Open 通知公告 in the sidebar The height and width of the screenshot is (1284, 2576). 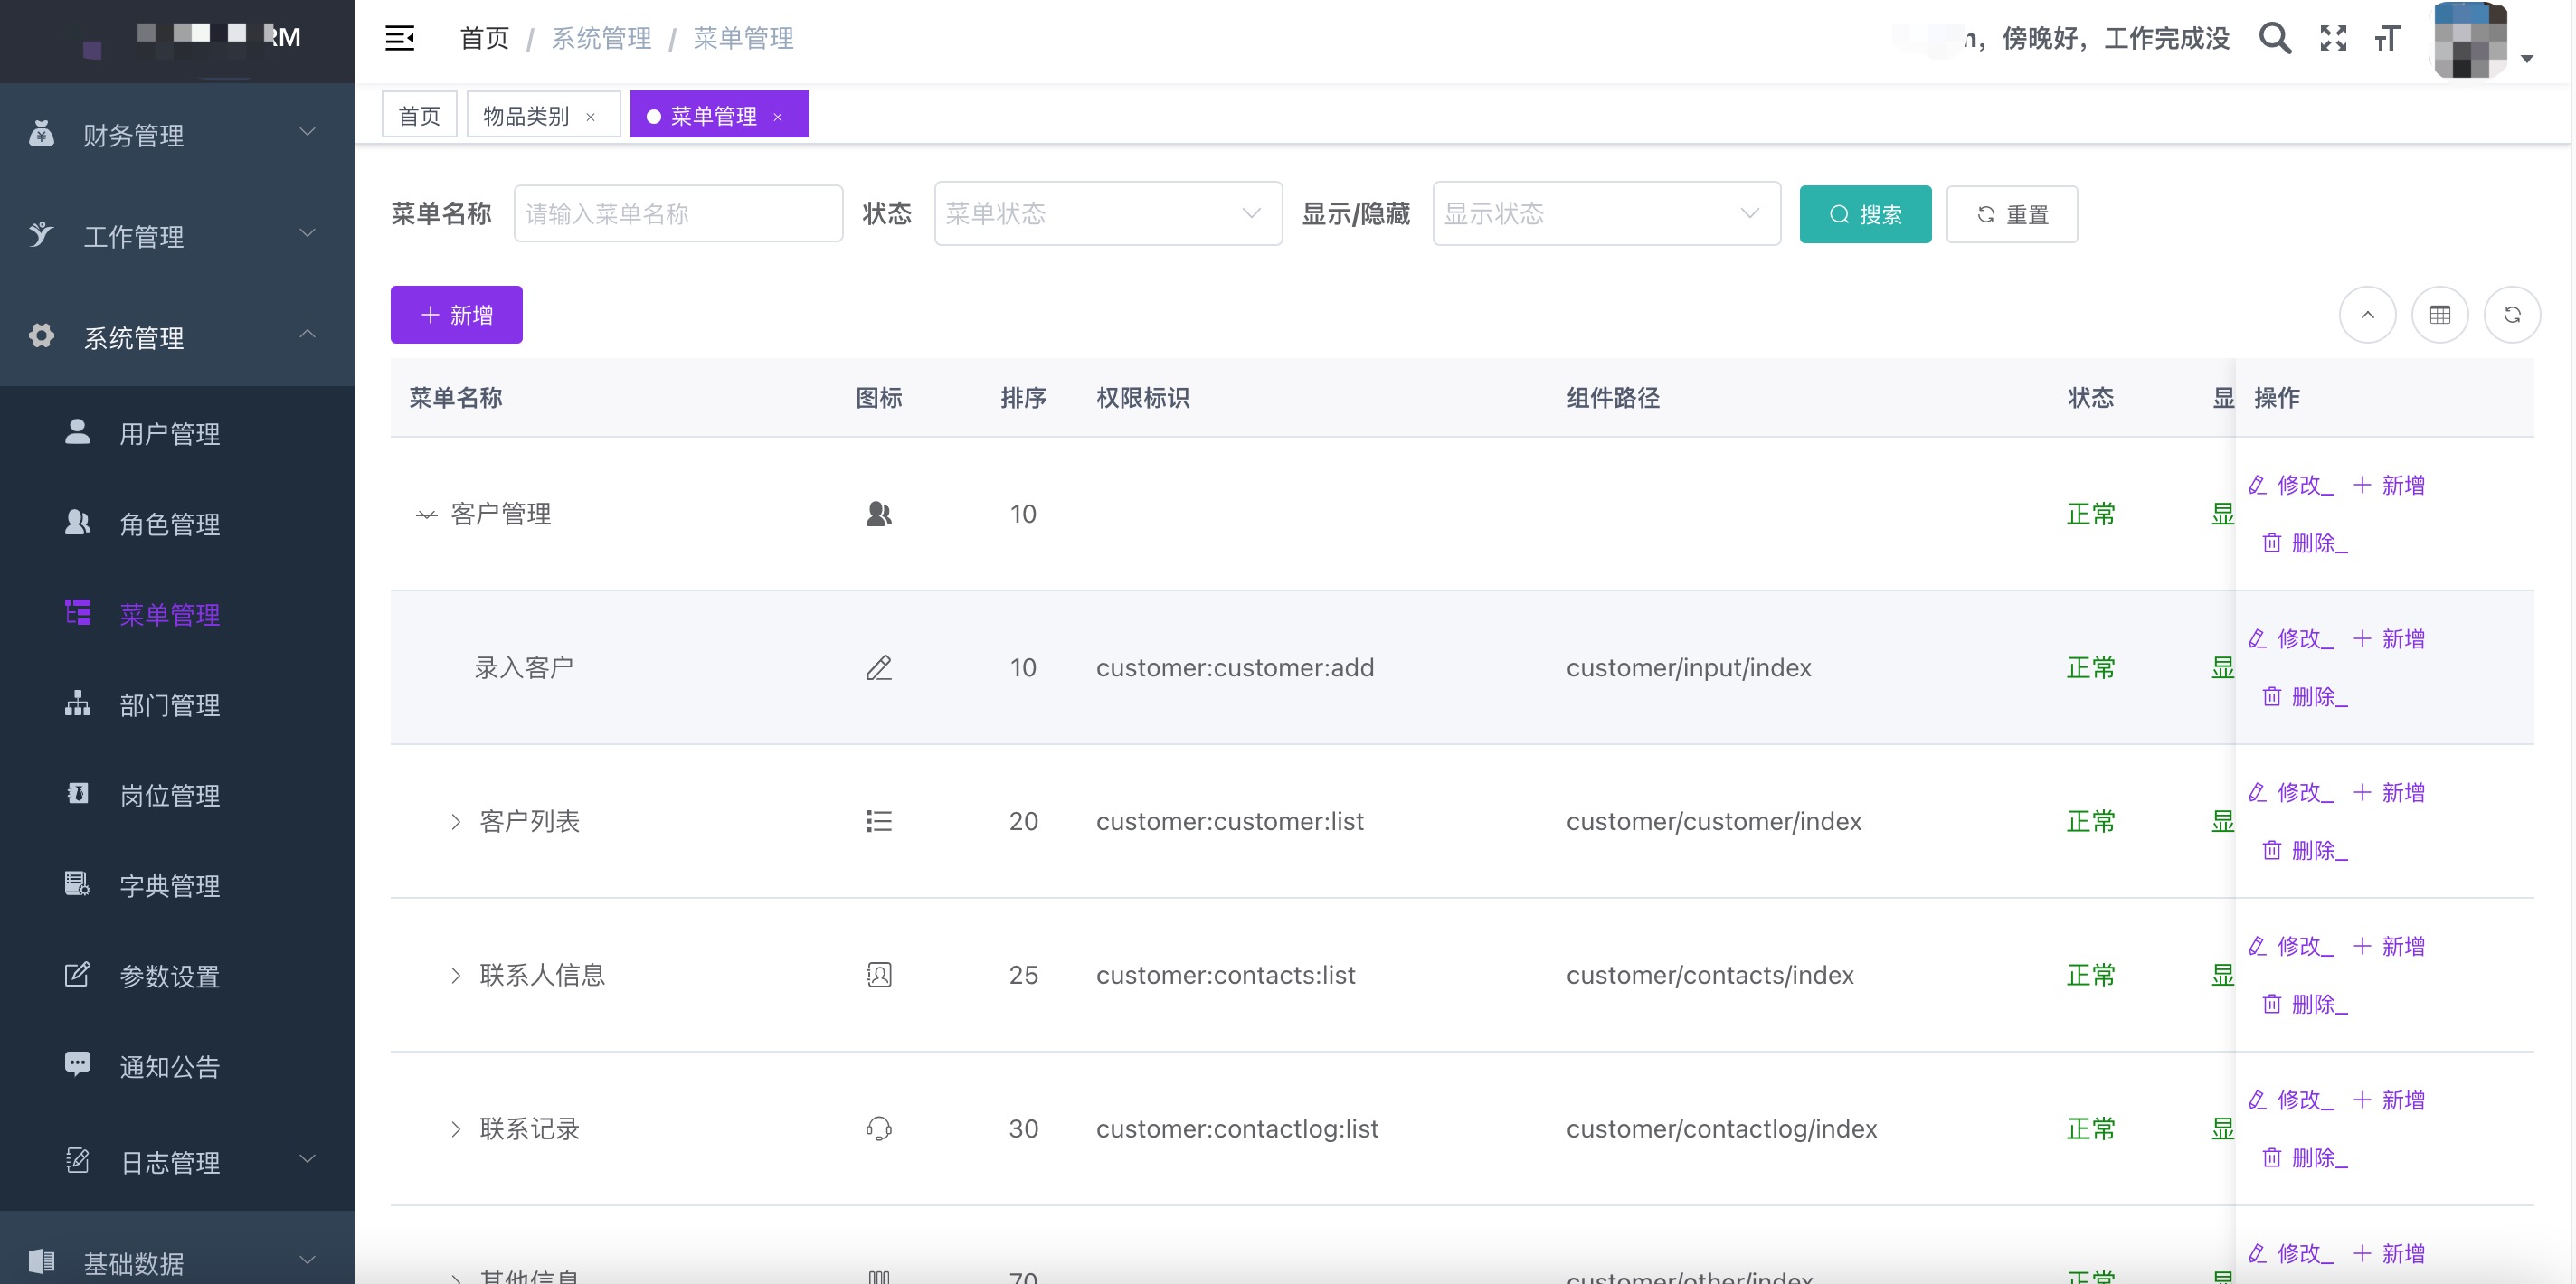(x=177, y=1066)
